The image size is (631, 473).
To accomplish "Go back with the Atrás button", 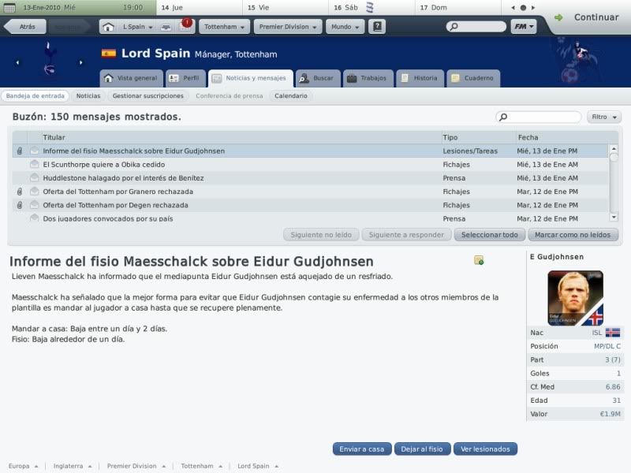I will 27,27.
